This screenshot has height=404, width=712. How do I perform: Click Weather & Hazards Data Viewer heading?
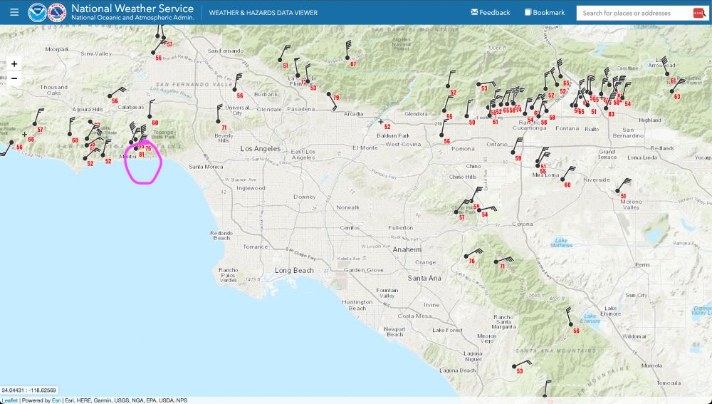click(263, 13)
